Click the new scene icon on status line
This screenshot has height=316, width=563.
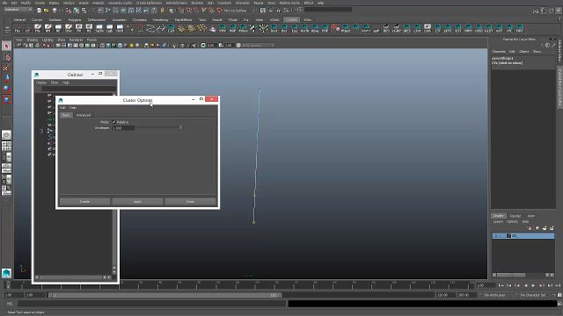click(39, 11)
